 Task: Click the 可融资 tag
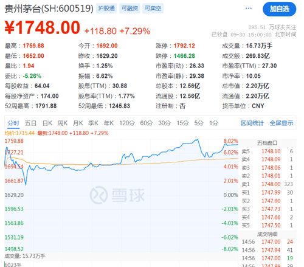(x=130, y=9)
